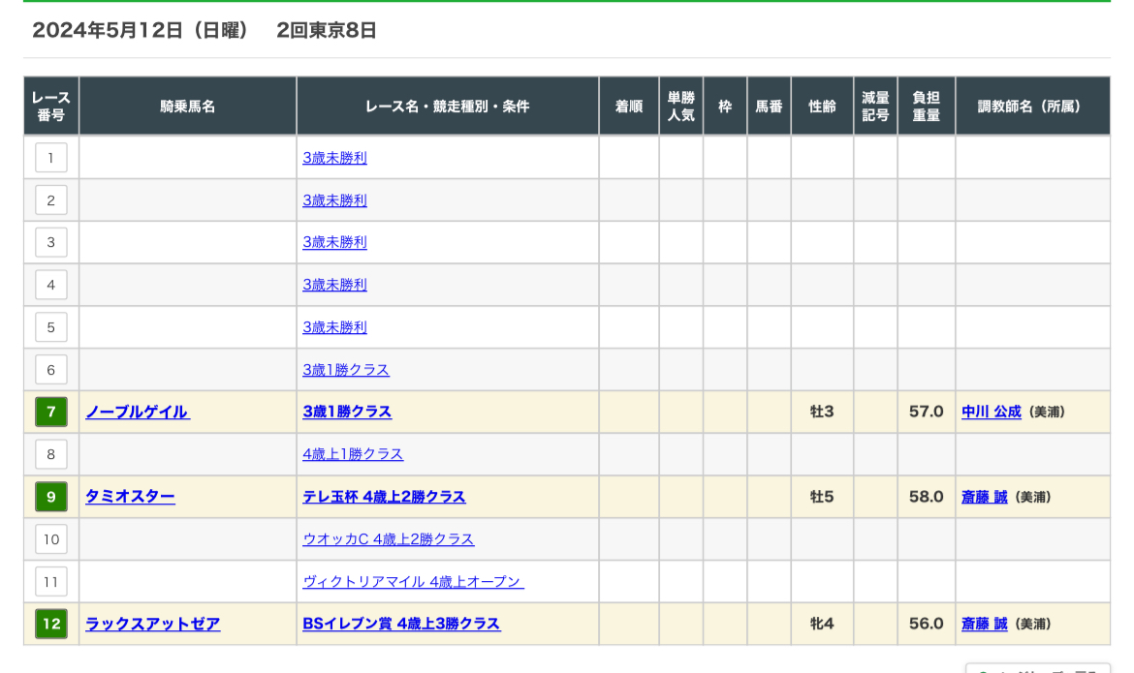The height and width of the screenshot is (673, 1134).
Task: Open the ウオッカC 4歳上2勝クラス race link
Action: (388, 539)
